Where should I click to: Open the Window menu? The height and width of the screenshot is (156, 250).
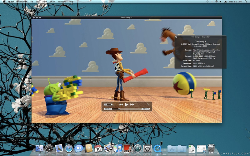tap(62, 2)
